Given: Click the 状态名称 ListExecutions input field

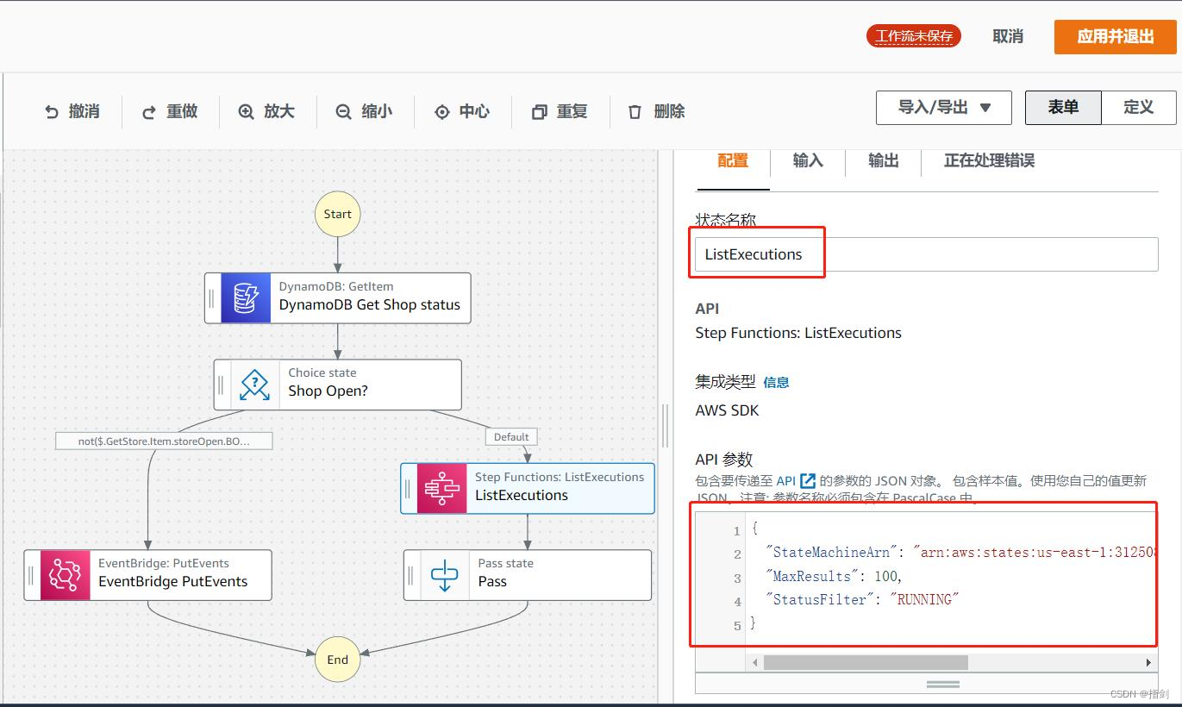Looking at the screenshot, I should click(927, 254).
